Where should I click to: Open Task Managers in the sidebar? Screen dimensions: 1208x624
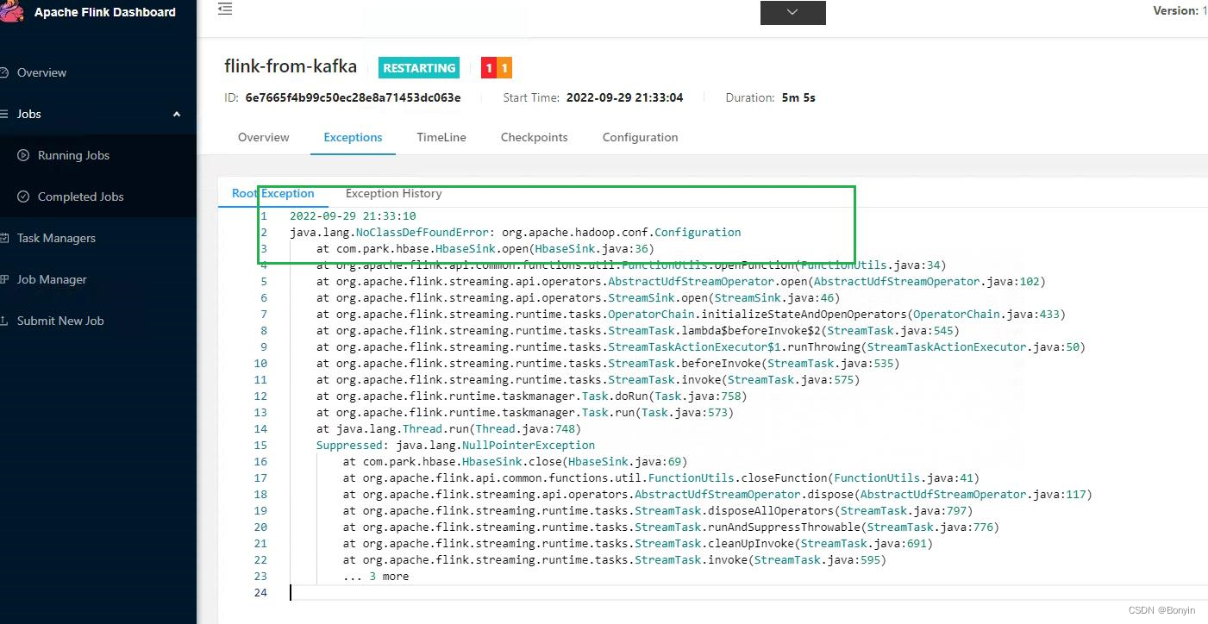[56, 238]
